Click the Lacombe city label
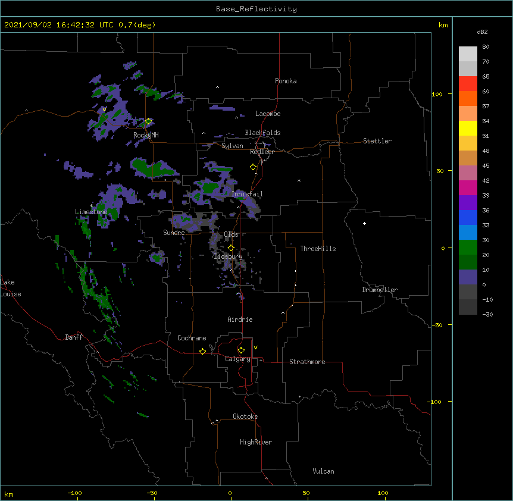 (x=268, y=114)
